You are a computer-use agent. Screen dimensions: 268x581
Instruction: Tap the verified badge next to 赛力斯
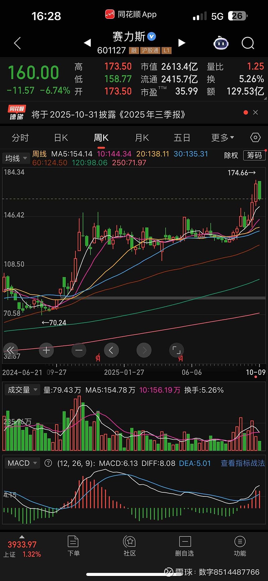pos(152,36)
